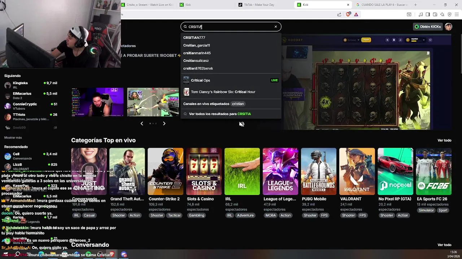Viewport: 462px width, 259px height.
Task: Click the tab search icon in the browser toolbar
Action: tap(409, 14)
